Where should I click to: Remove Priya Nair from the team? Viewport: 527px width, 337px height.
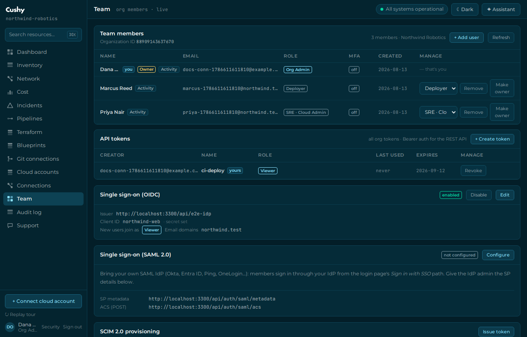coord(473,112)
